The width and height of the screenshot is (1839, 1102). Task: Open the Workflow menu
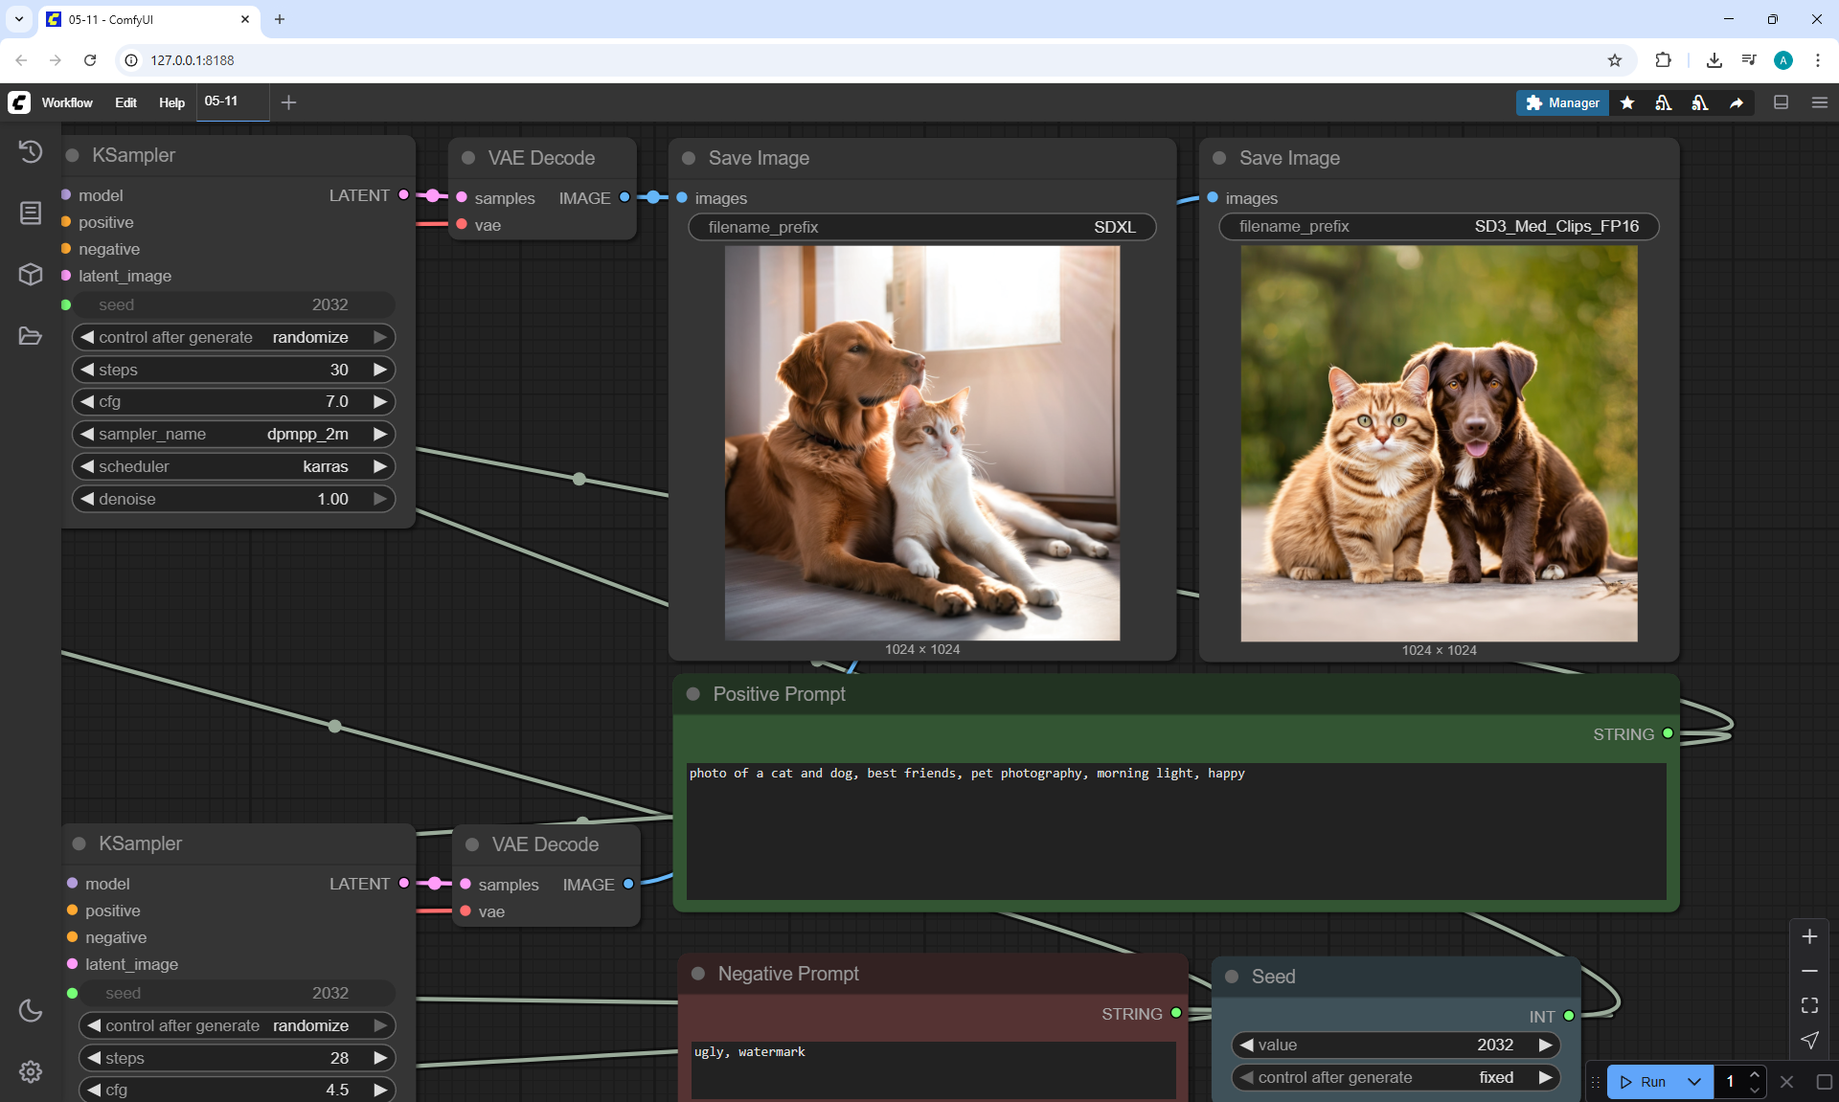pyautogui.click(x=67, y=102)
